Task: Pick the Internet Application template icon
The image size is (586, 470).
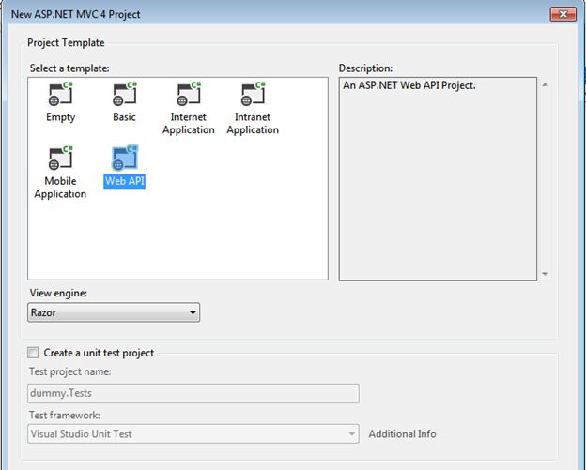Action: 189,94
